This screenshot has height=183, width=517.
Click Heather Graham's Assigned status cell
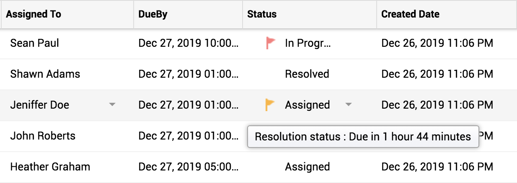coord(308,167)
